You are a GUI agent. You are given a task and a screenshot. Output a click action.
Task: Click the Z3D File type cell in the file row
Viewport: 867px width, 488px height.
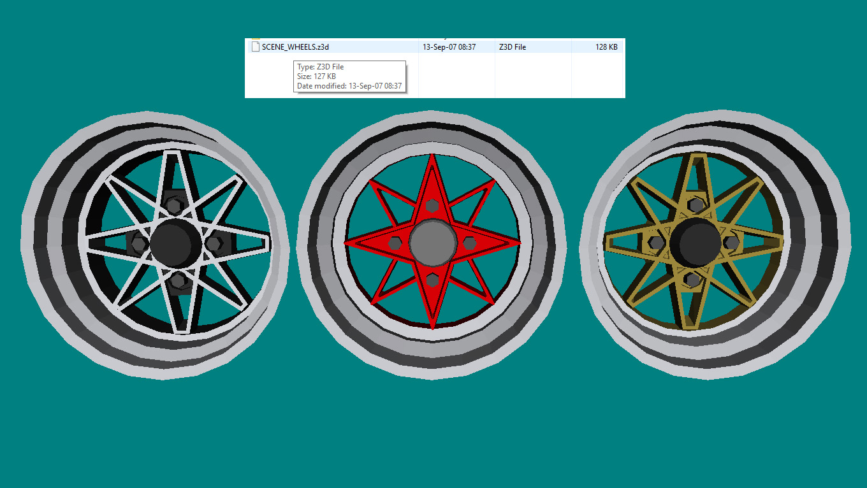point(513,47)
